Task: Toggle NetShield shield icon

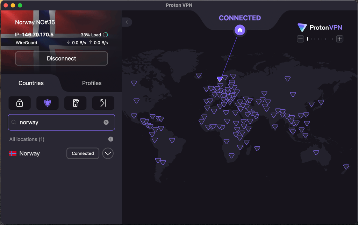Action: (48, 103)
